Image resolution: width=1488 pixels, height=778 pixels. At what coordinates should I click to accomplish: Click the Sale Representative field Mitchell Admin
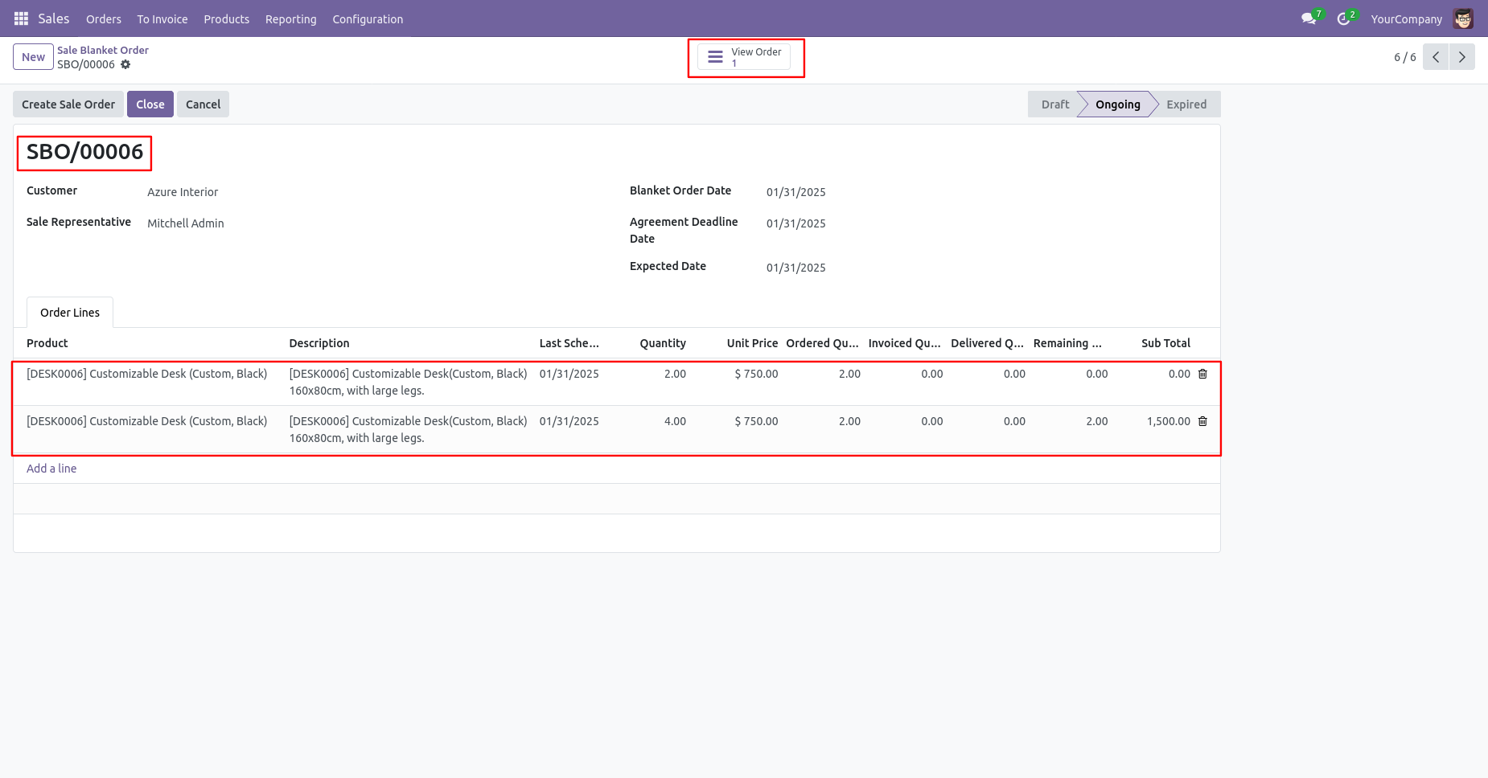(x=186, y=223)
